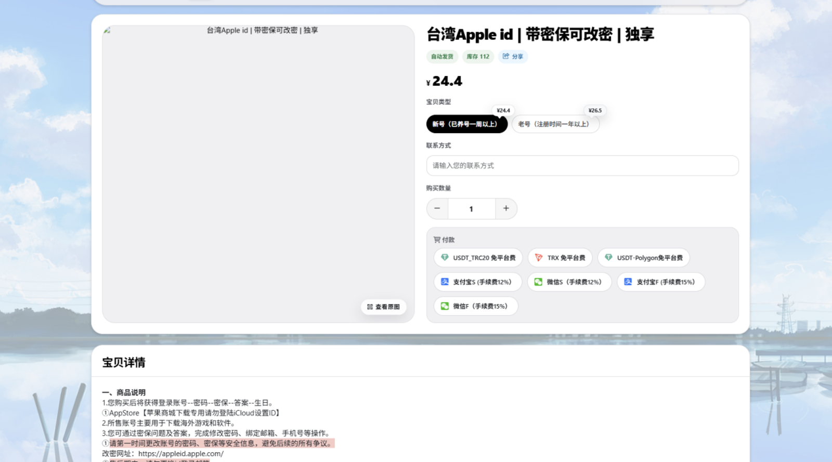Select the 老号(注册时间一年以上) option
This screenshot has width=832, height=462.
click(555, 124)
